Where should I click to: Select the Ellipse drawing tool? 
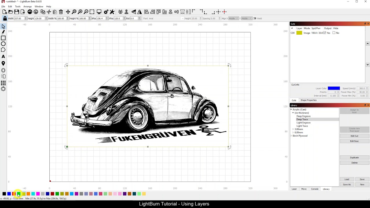click(x=3, y=44)
